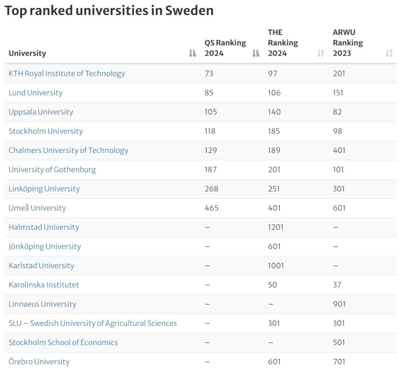This screenshot has height=372, width=398.
Task: Open the Linköping University link
Action: click(44, 189)
